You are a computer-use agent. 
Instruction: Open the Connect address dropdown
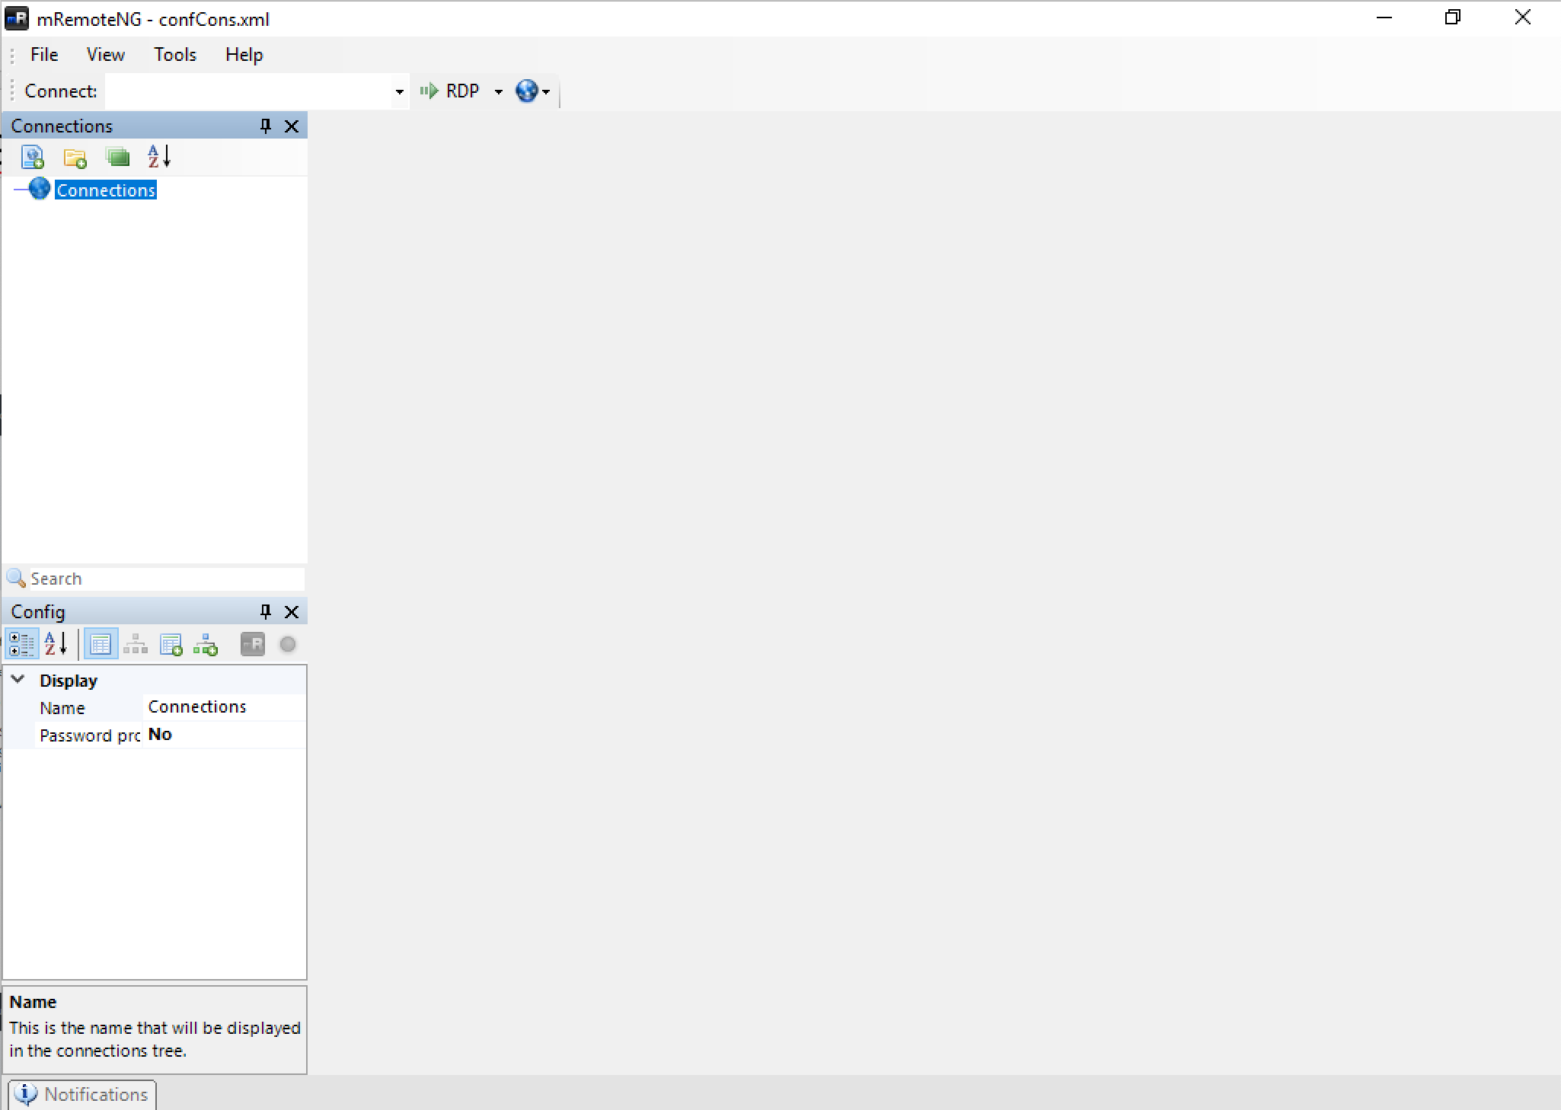point(399,91)
